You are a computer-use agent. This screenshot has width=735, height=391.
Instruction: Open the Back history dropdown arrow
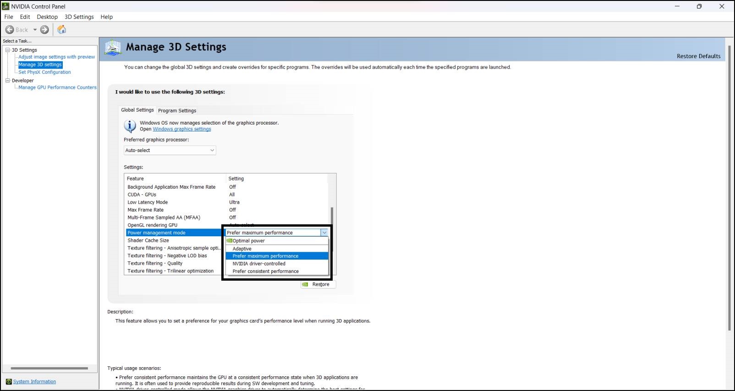pos(35,30)
